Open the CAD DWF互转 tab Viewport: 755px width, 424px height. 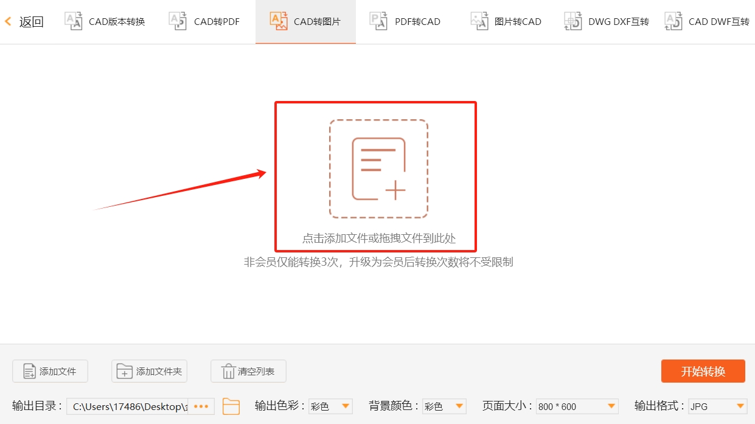(707, 21)
